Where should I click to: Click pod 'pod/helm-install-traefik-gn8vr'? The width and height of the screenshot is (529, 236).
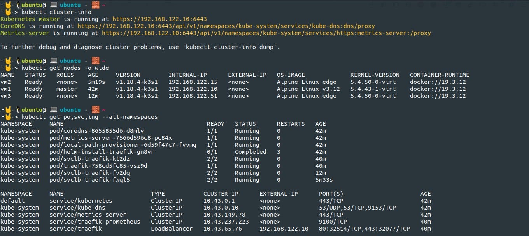coord(102,152)
